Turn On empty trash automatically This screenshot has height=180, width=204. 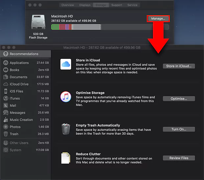(179, 129)
